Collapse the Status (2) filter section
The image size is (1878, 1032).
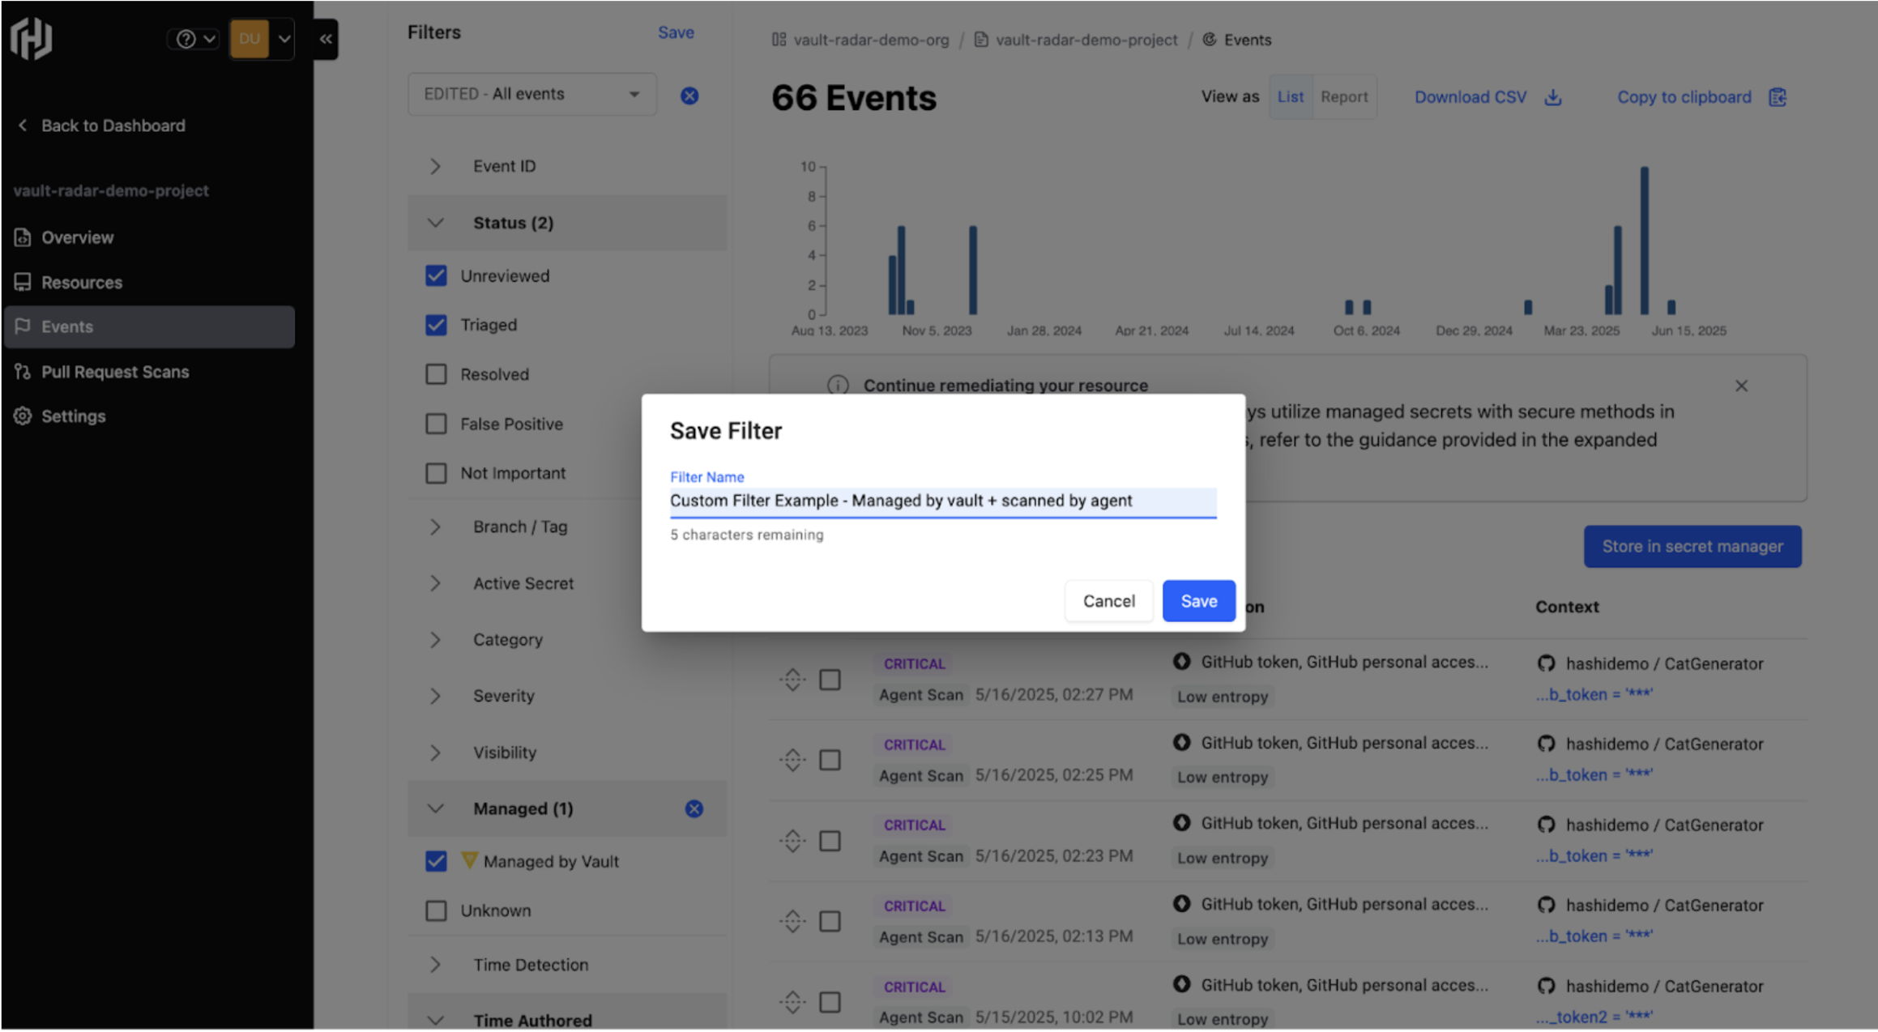point(435,223)
